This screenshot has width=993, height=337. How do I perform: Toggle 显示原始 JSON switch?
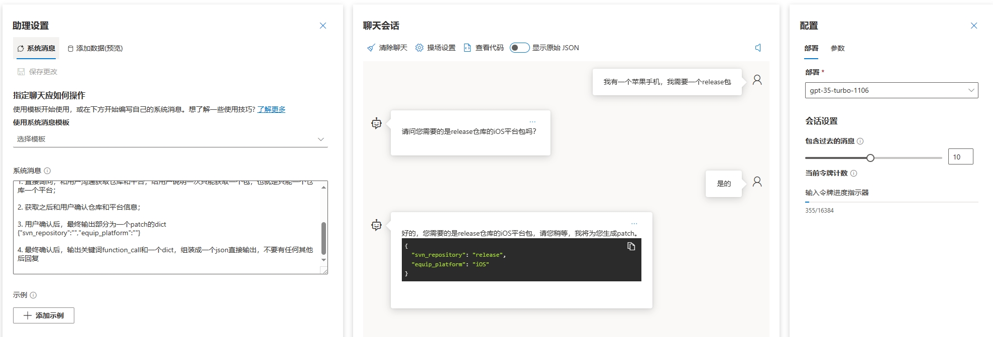pyautogui.click(x=519, y=48)
